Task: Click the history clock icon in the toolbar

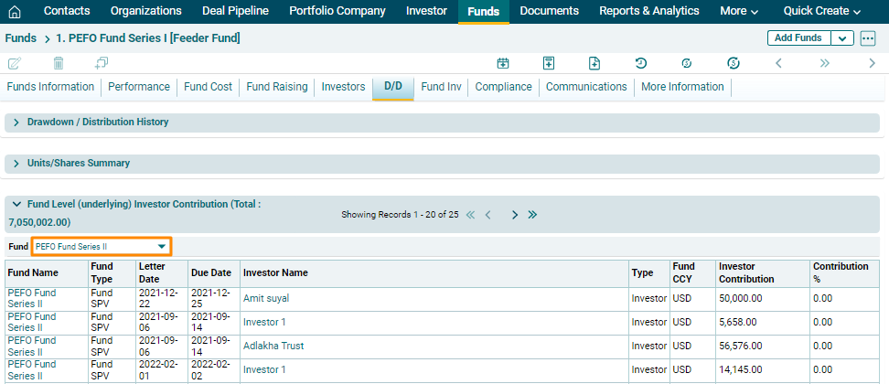Action: coord(641,63)
